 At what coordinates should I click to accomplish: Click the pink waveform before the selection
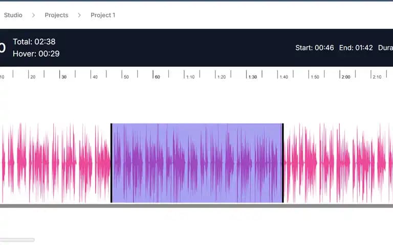[55, 163]
